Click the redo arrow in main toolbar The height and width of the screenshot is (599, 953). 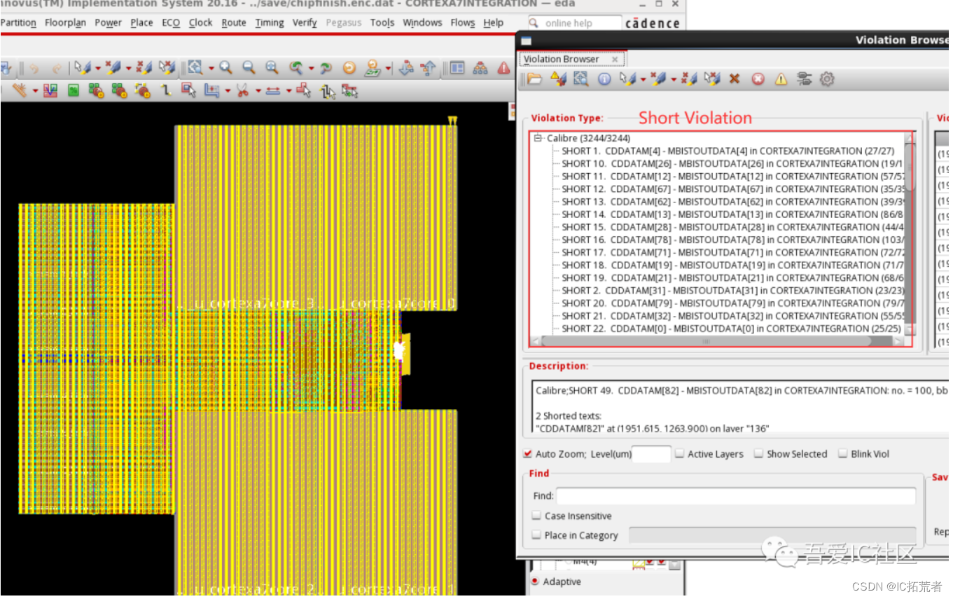pos(57,68)
